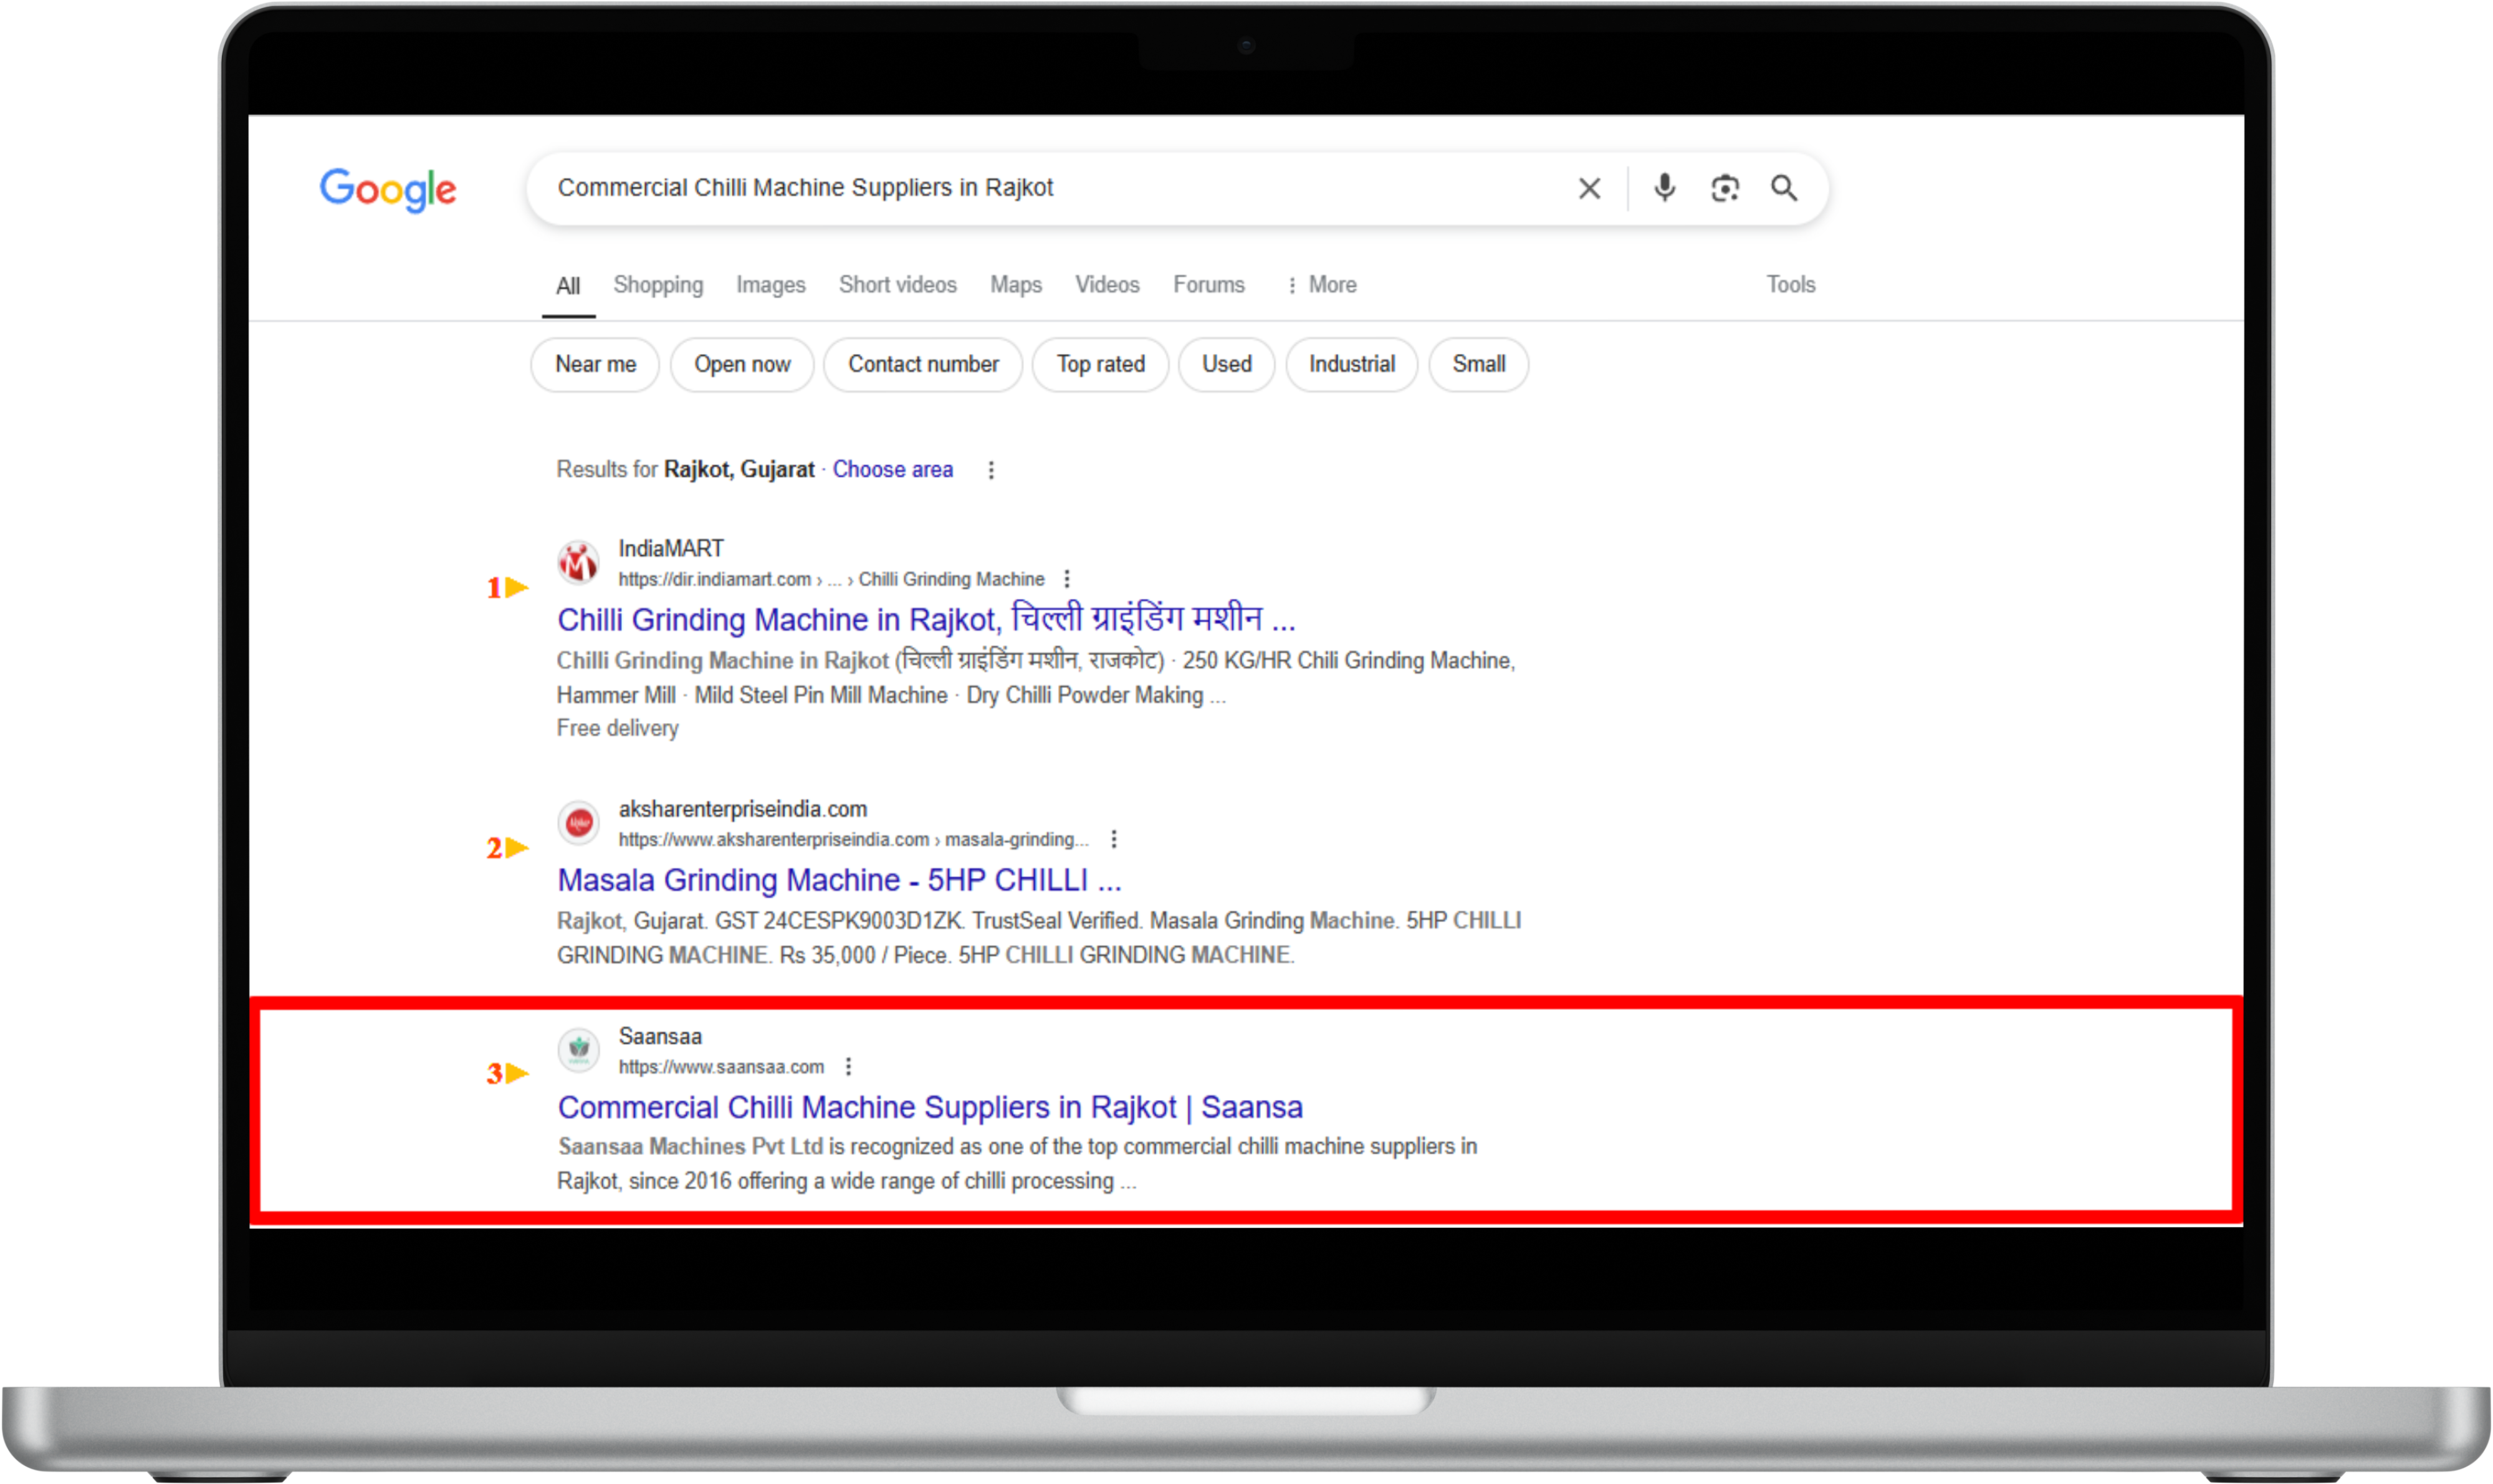This screenshot has height=1484, width=2493.
Task: Click the Google logo
Action: (x=388, y=189)
